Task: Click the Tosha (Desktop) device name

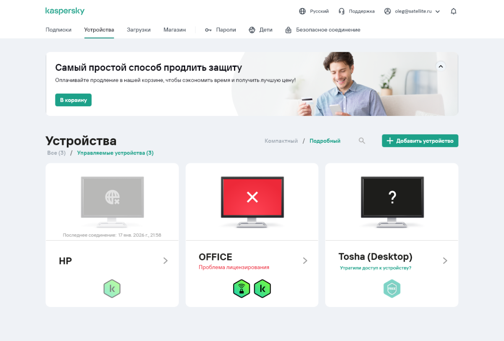Action: click(375, 257)
